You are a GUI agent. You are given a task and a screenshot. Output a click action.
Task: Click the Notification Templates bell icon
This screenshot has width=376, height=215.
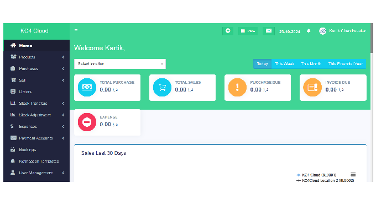(13, 161)
